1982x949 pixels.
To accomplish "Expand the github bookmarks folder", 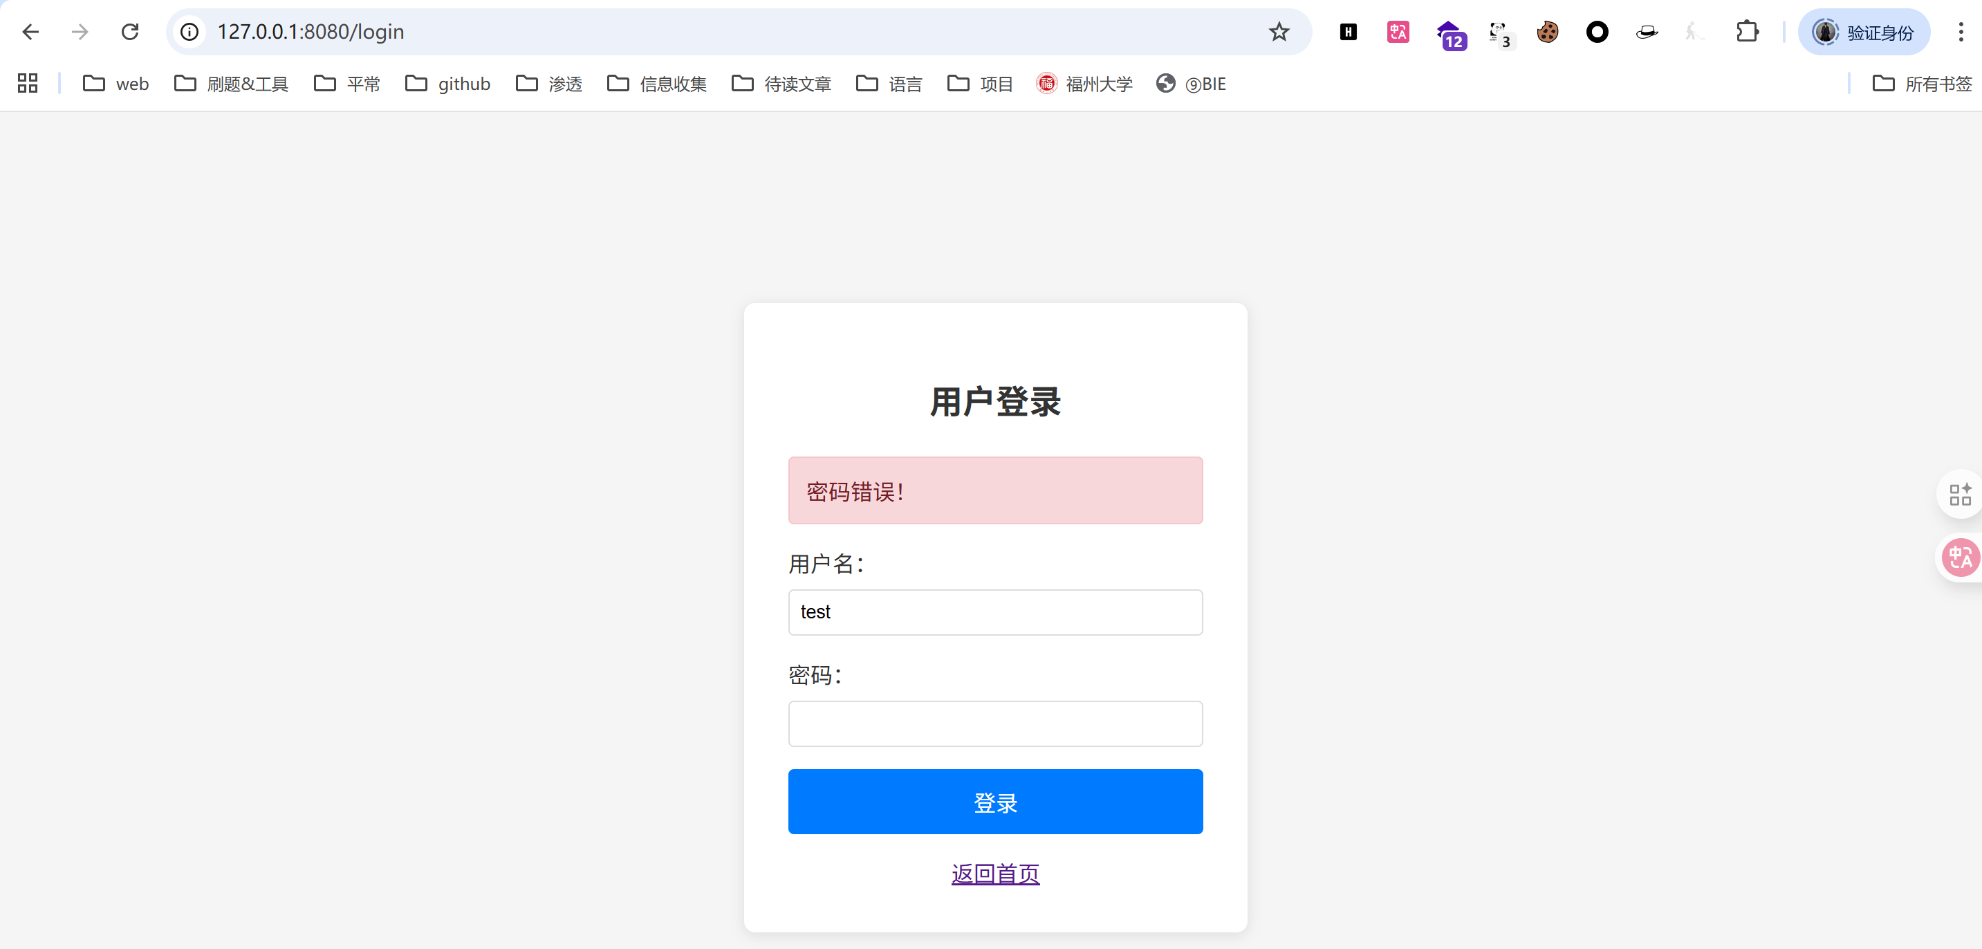I will 448,83.
